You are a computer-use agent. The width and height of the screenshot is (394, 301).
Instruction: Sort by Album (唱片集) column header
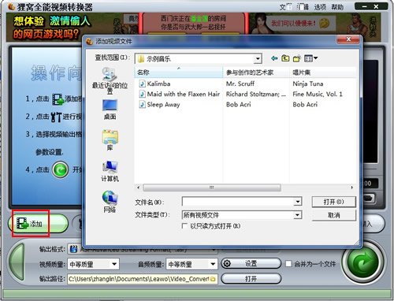(x=323, y=72)
